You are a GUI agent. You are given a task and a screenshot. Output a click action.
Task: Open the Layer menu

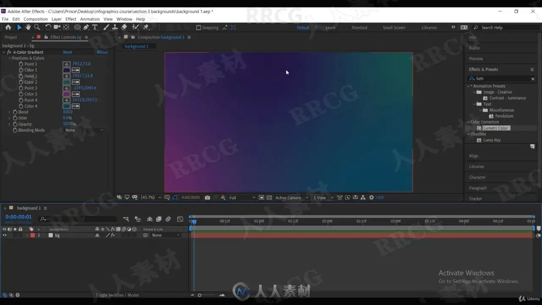[56, 19]
